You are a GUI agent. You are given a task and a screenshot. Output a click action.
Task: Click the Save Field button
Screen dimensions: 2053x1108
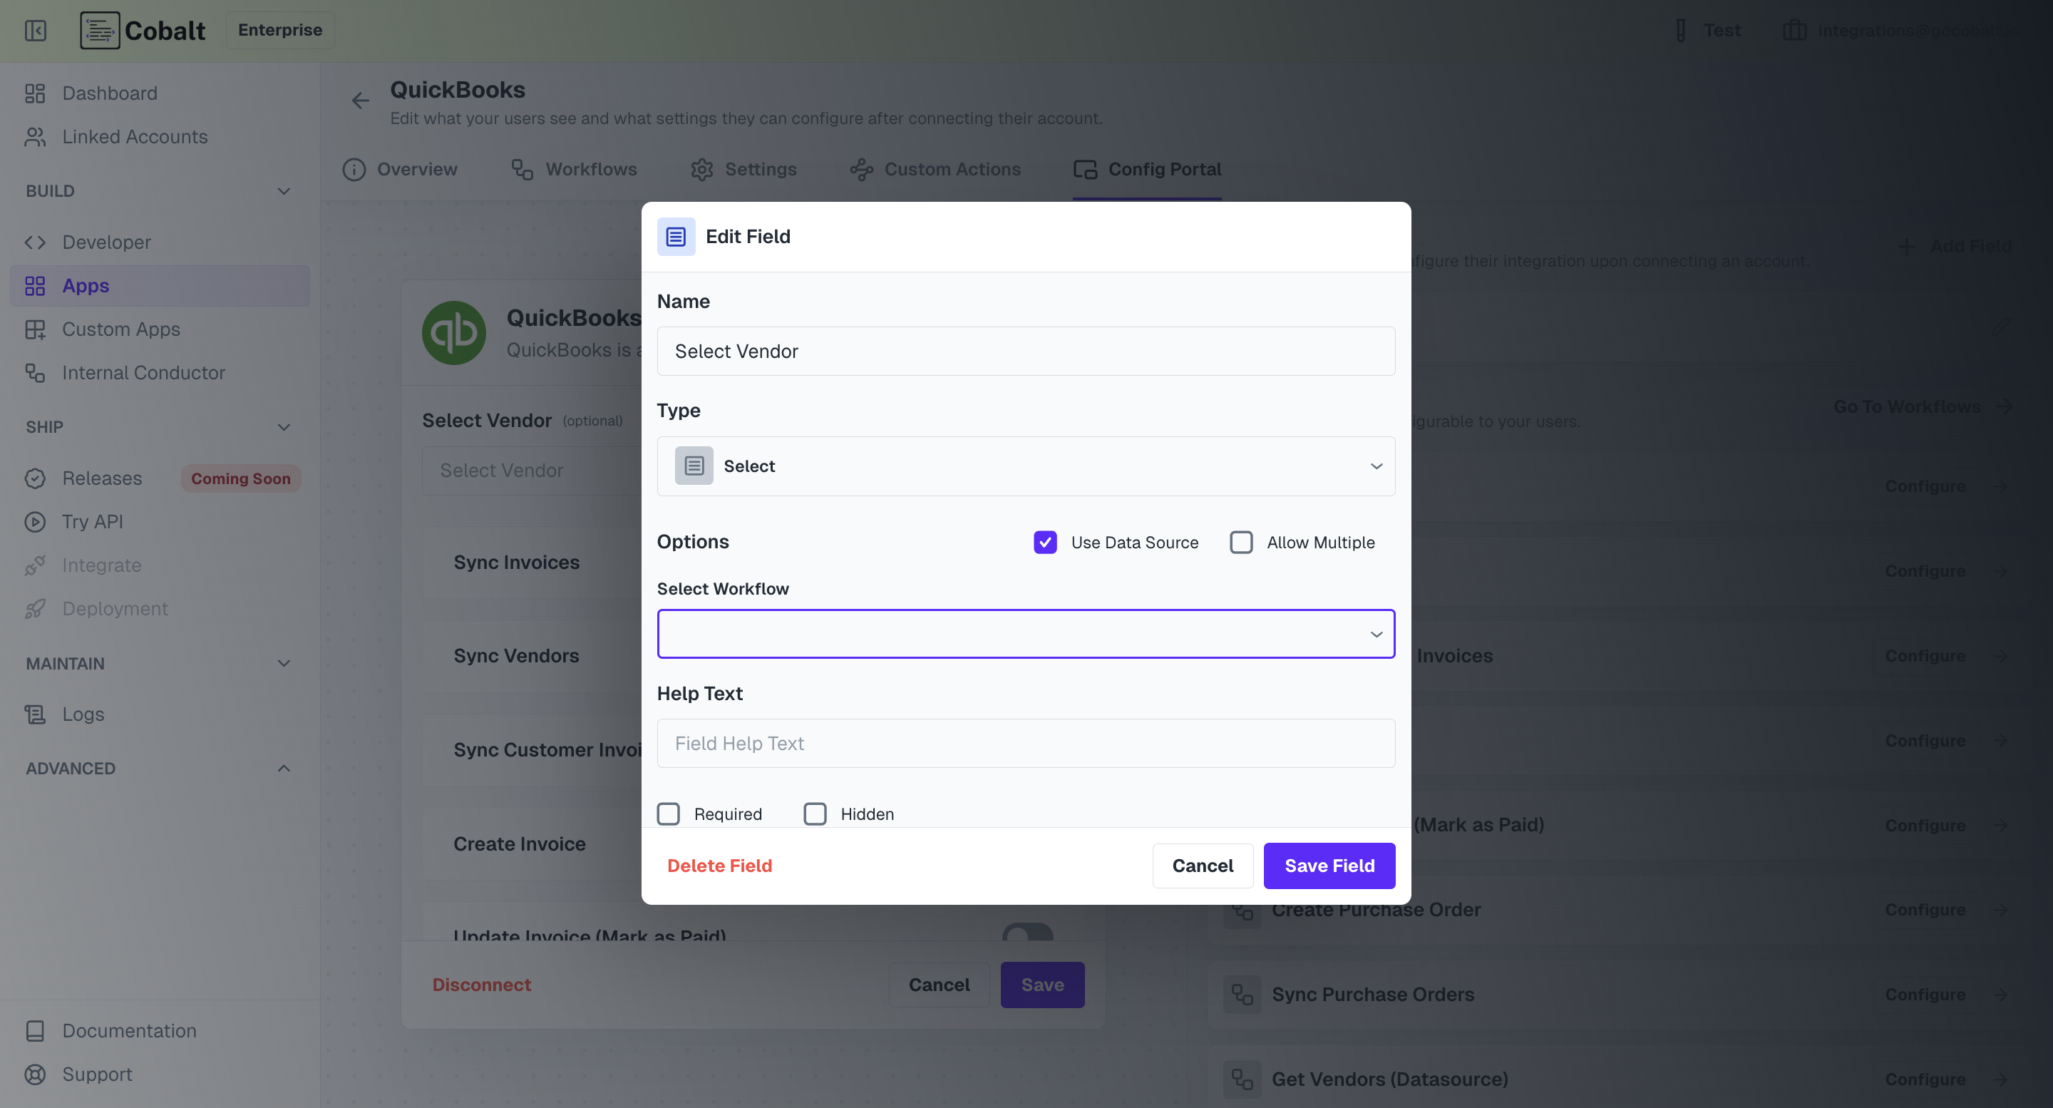1329,866
